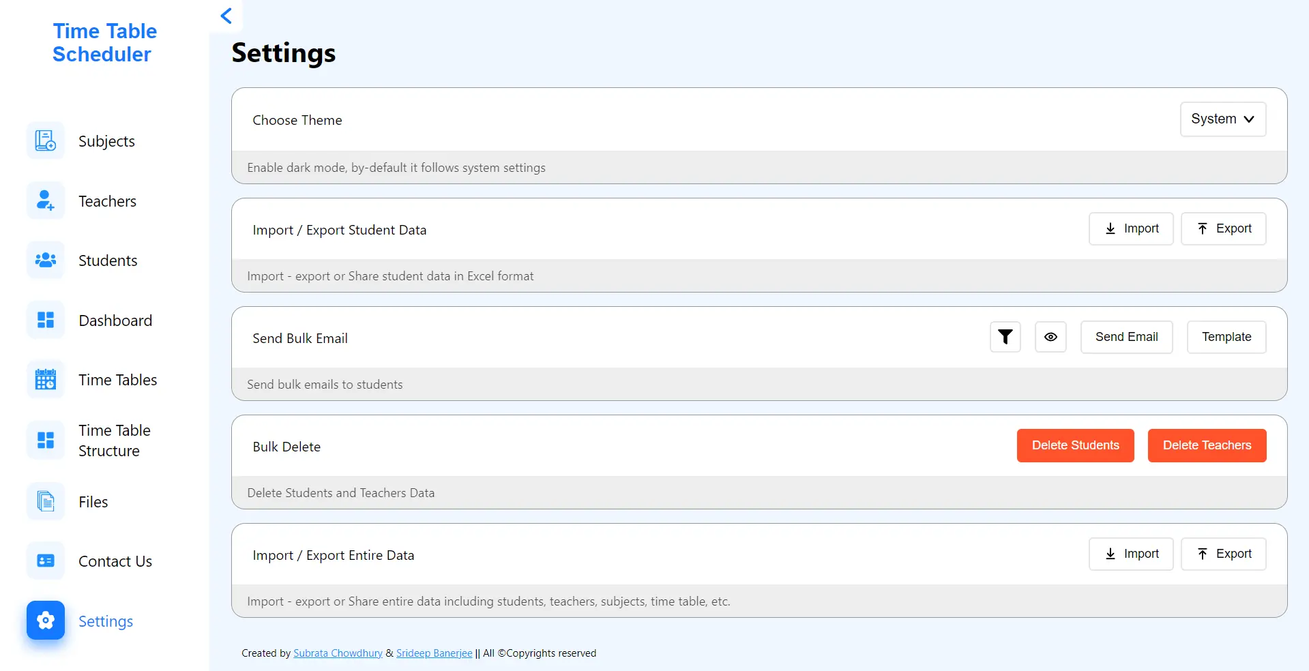The height and width of the screenshot is (671, 1309).
Task: Click the entire data description text
Action: click(488, 601)
